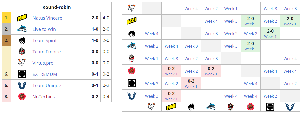Click Team Unique logo in standings table
303x114 pixels.
pos(22,85)
